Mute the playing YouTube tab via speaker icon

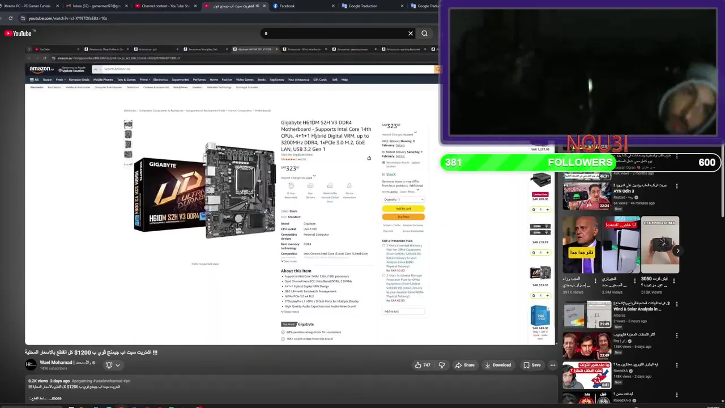tap(257, 6)
